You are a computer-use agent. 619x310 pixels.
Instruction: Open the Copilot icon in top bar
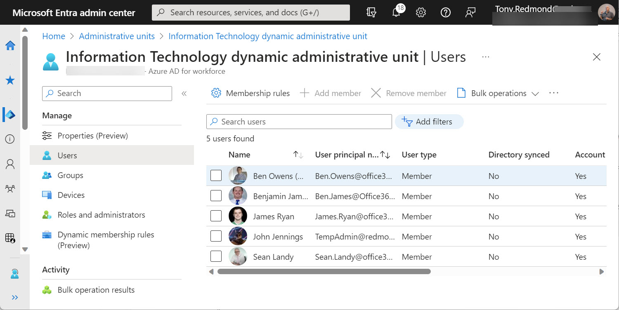371,13
